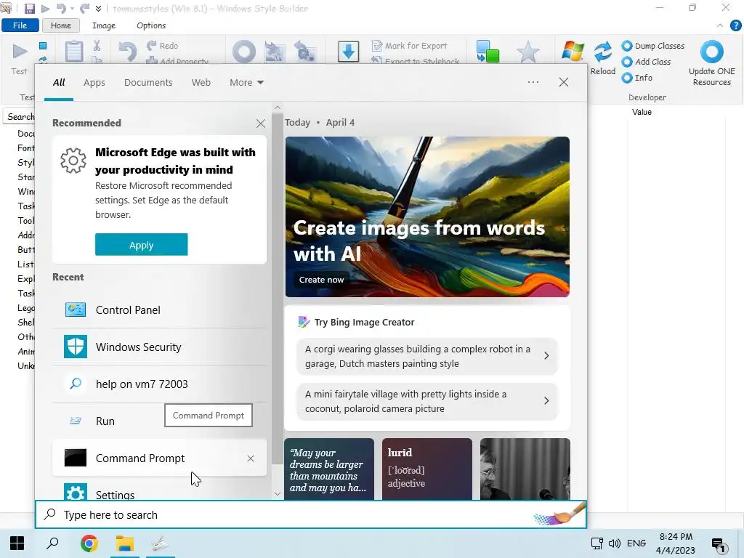
Task: Click the gear icon in Recommended card
Action: 73,161
